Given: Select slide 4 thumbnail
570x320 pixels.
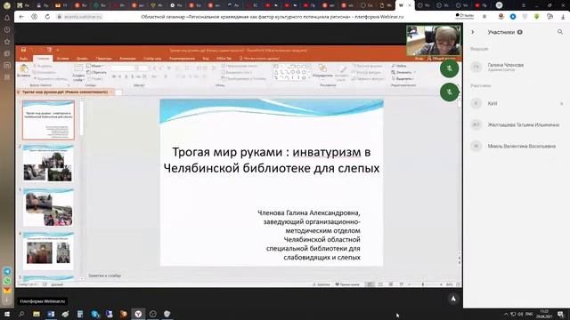Looking at the screenshot, I should 48,251.
